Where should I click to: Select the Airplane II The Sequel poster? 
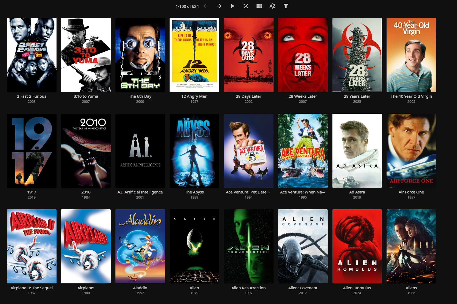(x=32, y=246)
